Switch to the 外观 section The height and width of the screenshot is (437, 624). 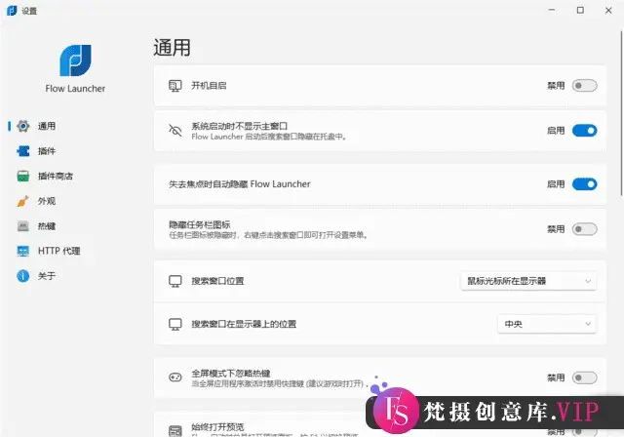pos(48,201)
